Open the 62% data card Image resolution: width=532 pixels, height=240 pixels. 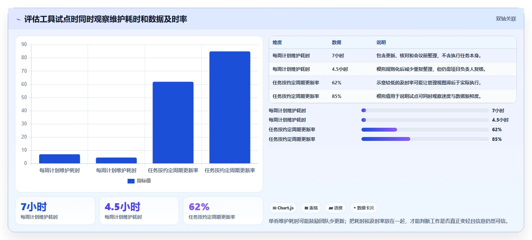223,211
